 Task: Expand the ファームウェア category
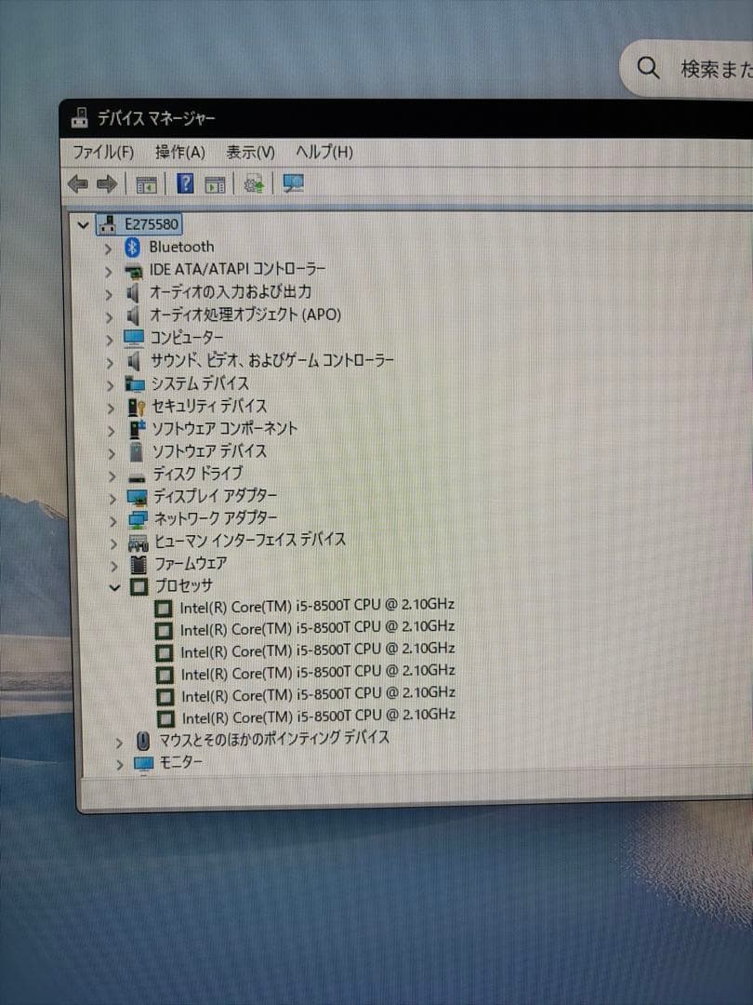pos(114,566)
